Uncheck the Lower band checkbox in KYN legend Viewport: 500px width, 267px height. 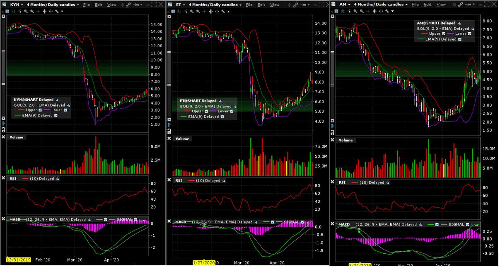pos(65,110)
